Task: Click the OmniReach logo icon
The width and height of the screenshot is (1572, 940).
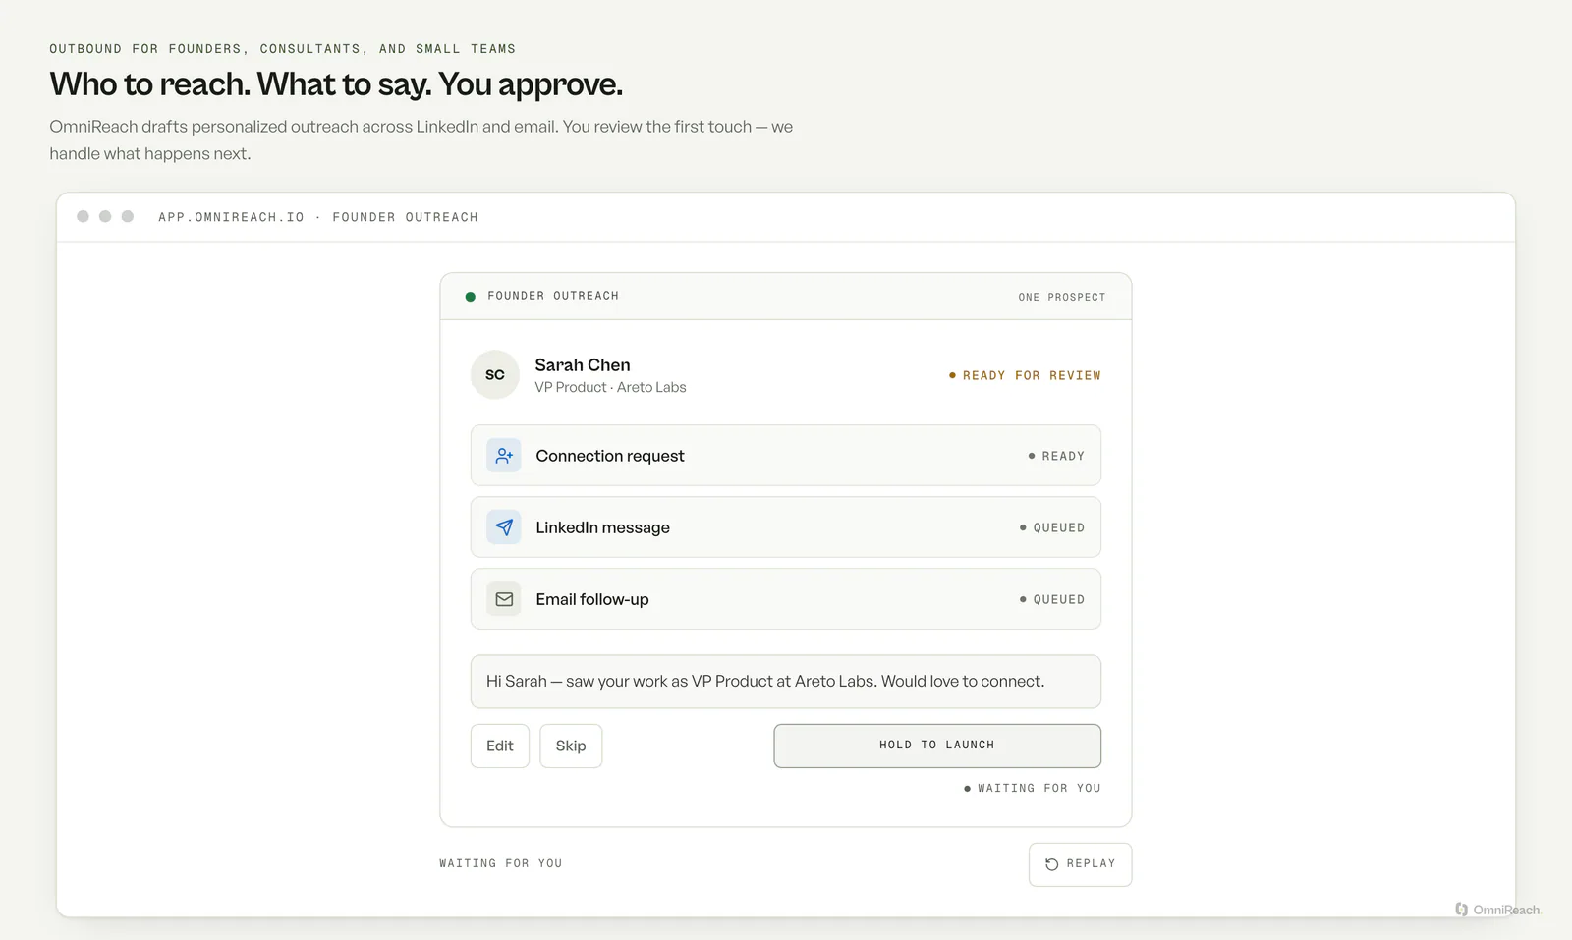Action: pyautogui.click(x=1462, y=910)
